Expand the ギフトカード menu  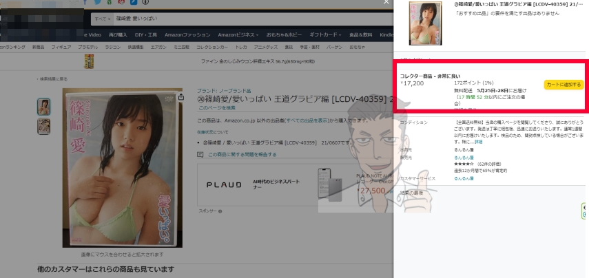point(324,34)
